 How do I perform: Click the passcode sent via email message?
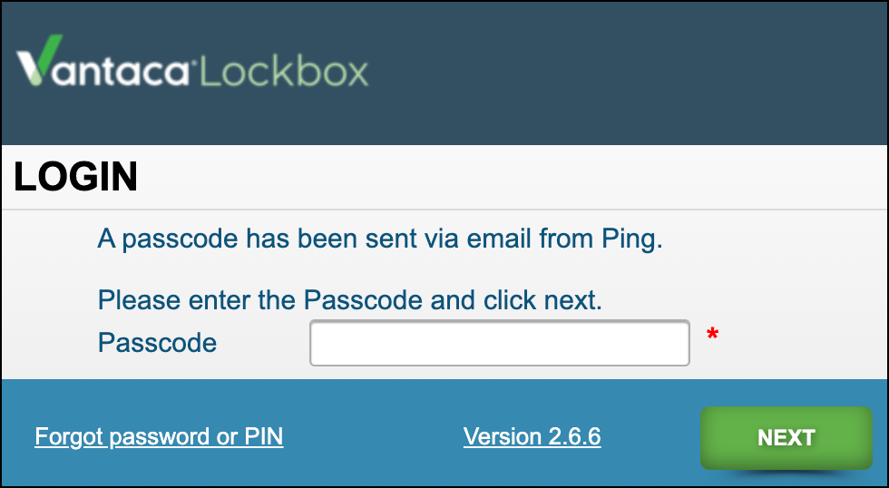[380, 239]
